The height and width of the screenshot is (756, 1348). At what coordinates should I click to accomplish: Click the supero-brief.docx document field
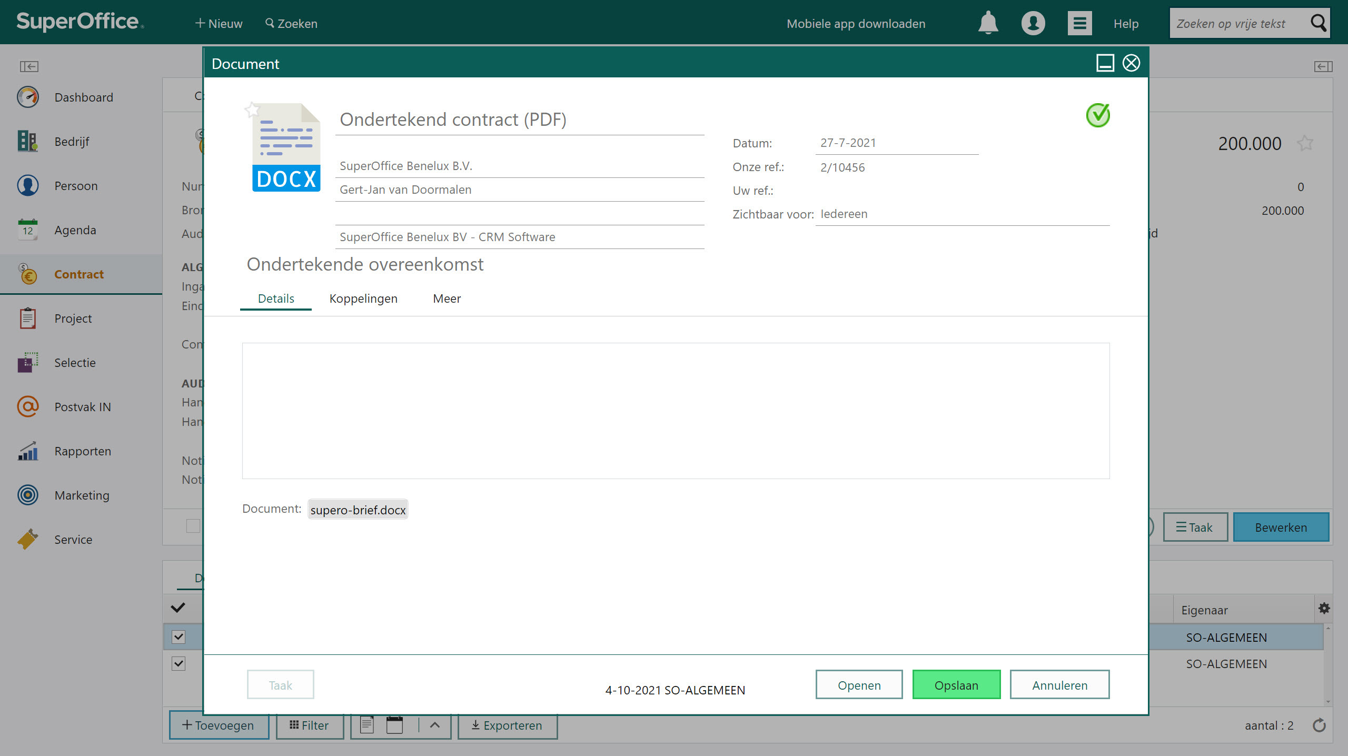tap(358, 510)
